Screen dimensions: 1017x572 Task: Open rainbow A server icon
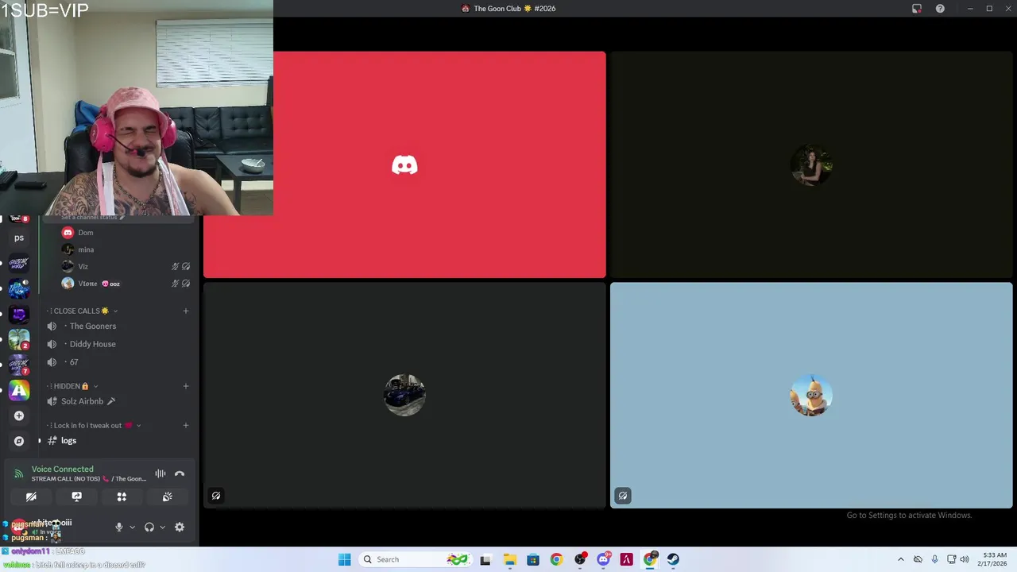[19, 390]
